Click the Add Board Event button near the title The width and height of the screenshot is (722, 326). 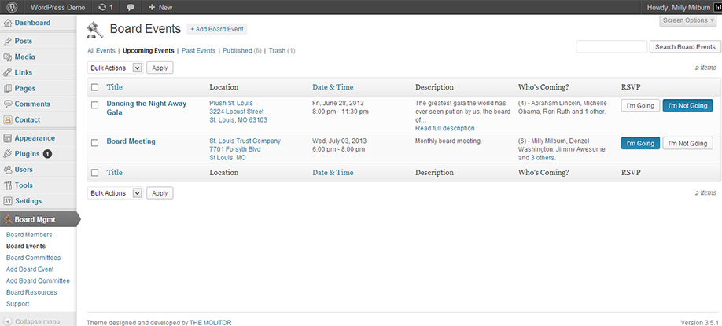pos(217,29)
